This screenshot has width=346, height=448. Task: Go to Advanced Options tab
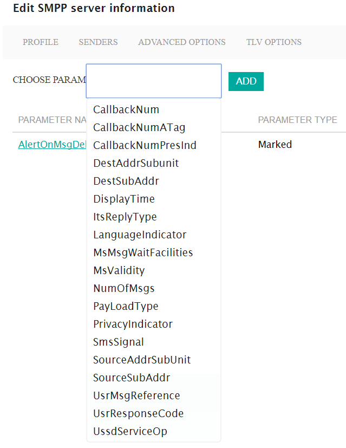click(x=182, y=42)
